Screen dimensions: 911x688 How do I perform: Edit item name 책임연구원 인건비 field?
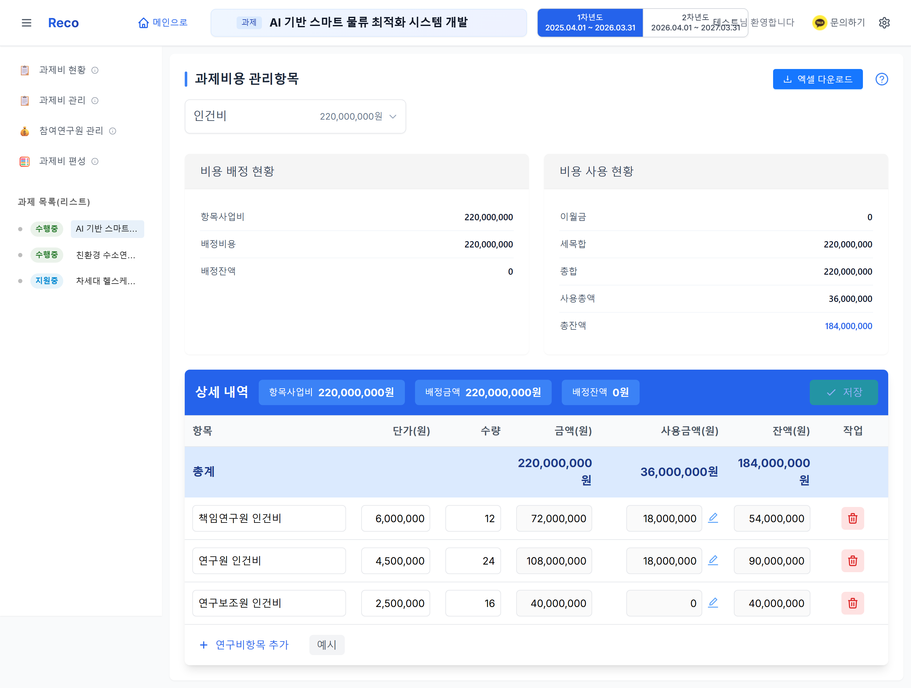click(x=269, y=518)
